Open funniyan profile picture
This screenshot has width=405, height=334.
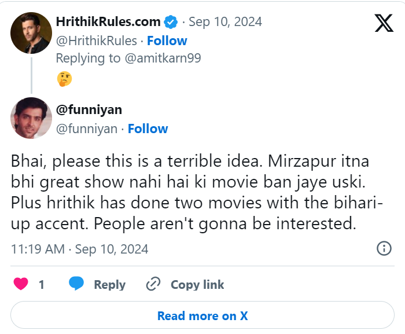(x=31, y=118)
